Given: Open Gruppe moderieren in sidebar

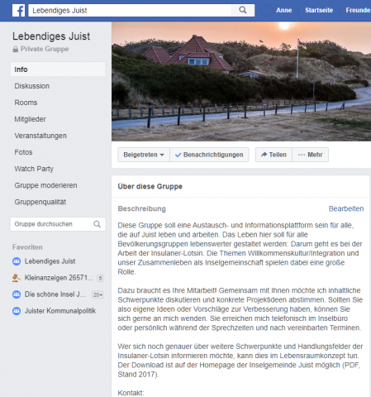Looking at the screenshot, I should pyautogui.click(x=45, y=185).
